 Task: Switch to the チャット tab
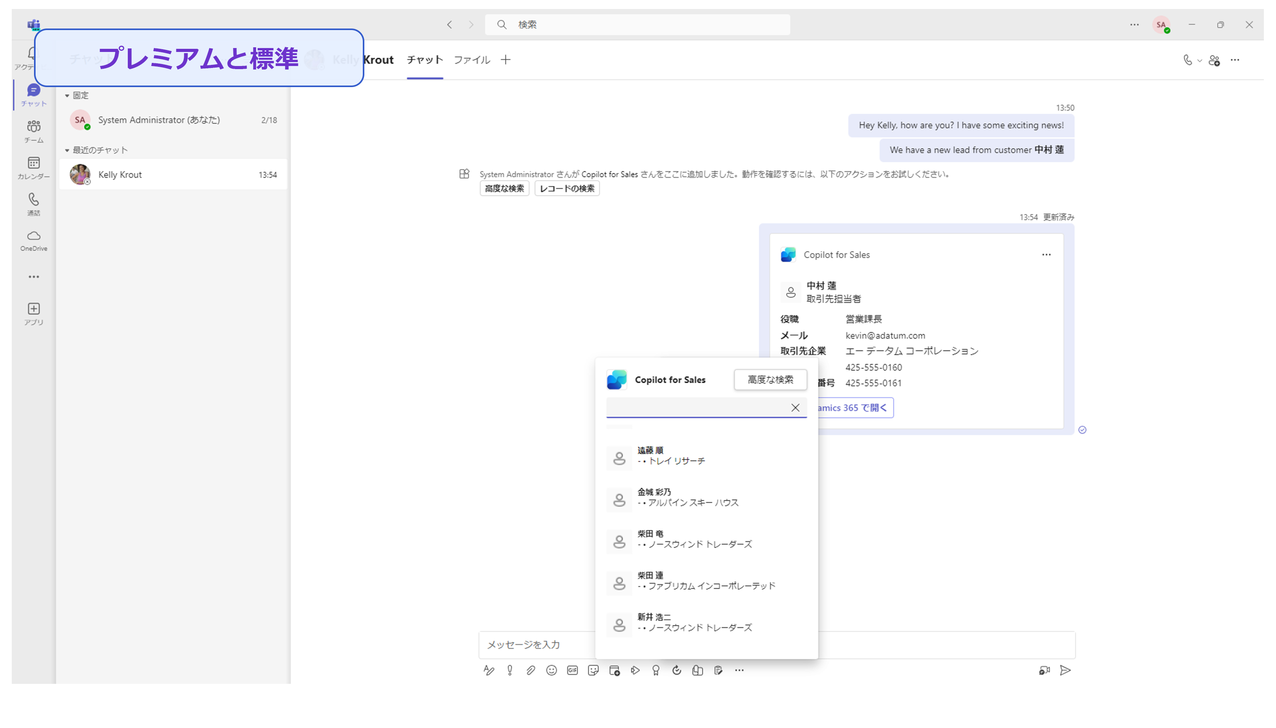point(424,60)
